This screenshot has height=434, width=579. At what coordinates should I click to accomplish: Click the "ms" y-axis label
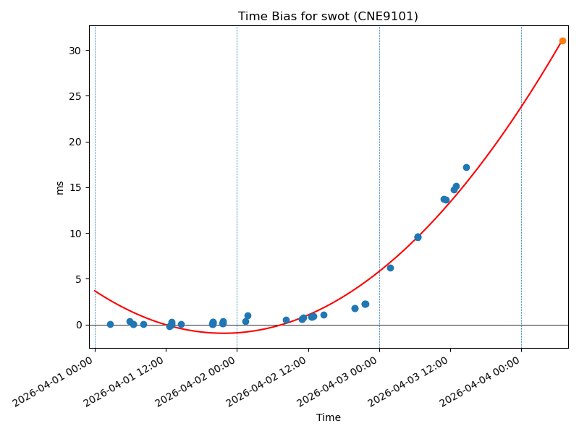coord(60,187)
